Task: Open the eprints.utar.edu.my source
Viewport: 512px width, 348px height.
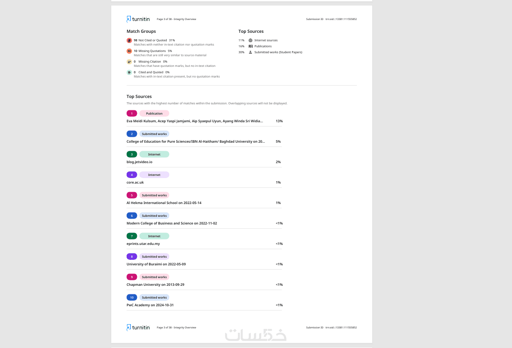Action: pos(143,244)
